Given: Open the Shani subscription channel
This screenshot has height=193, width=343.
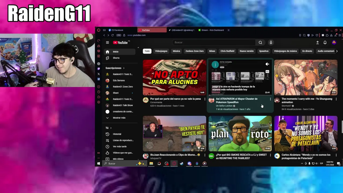Looking at the screenshot, I should pos(120,93).
